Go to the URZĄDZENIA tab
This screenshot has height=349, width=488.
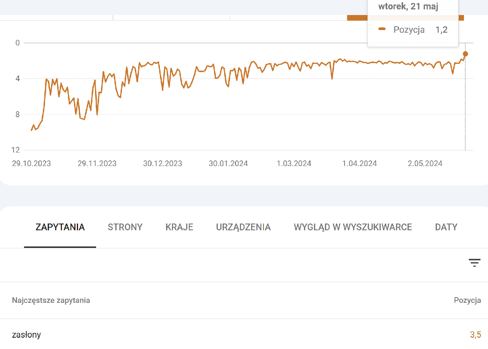point(243,227)
